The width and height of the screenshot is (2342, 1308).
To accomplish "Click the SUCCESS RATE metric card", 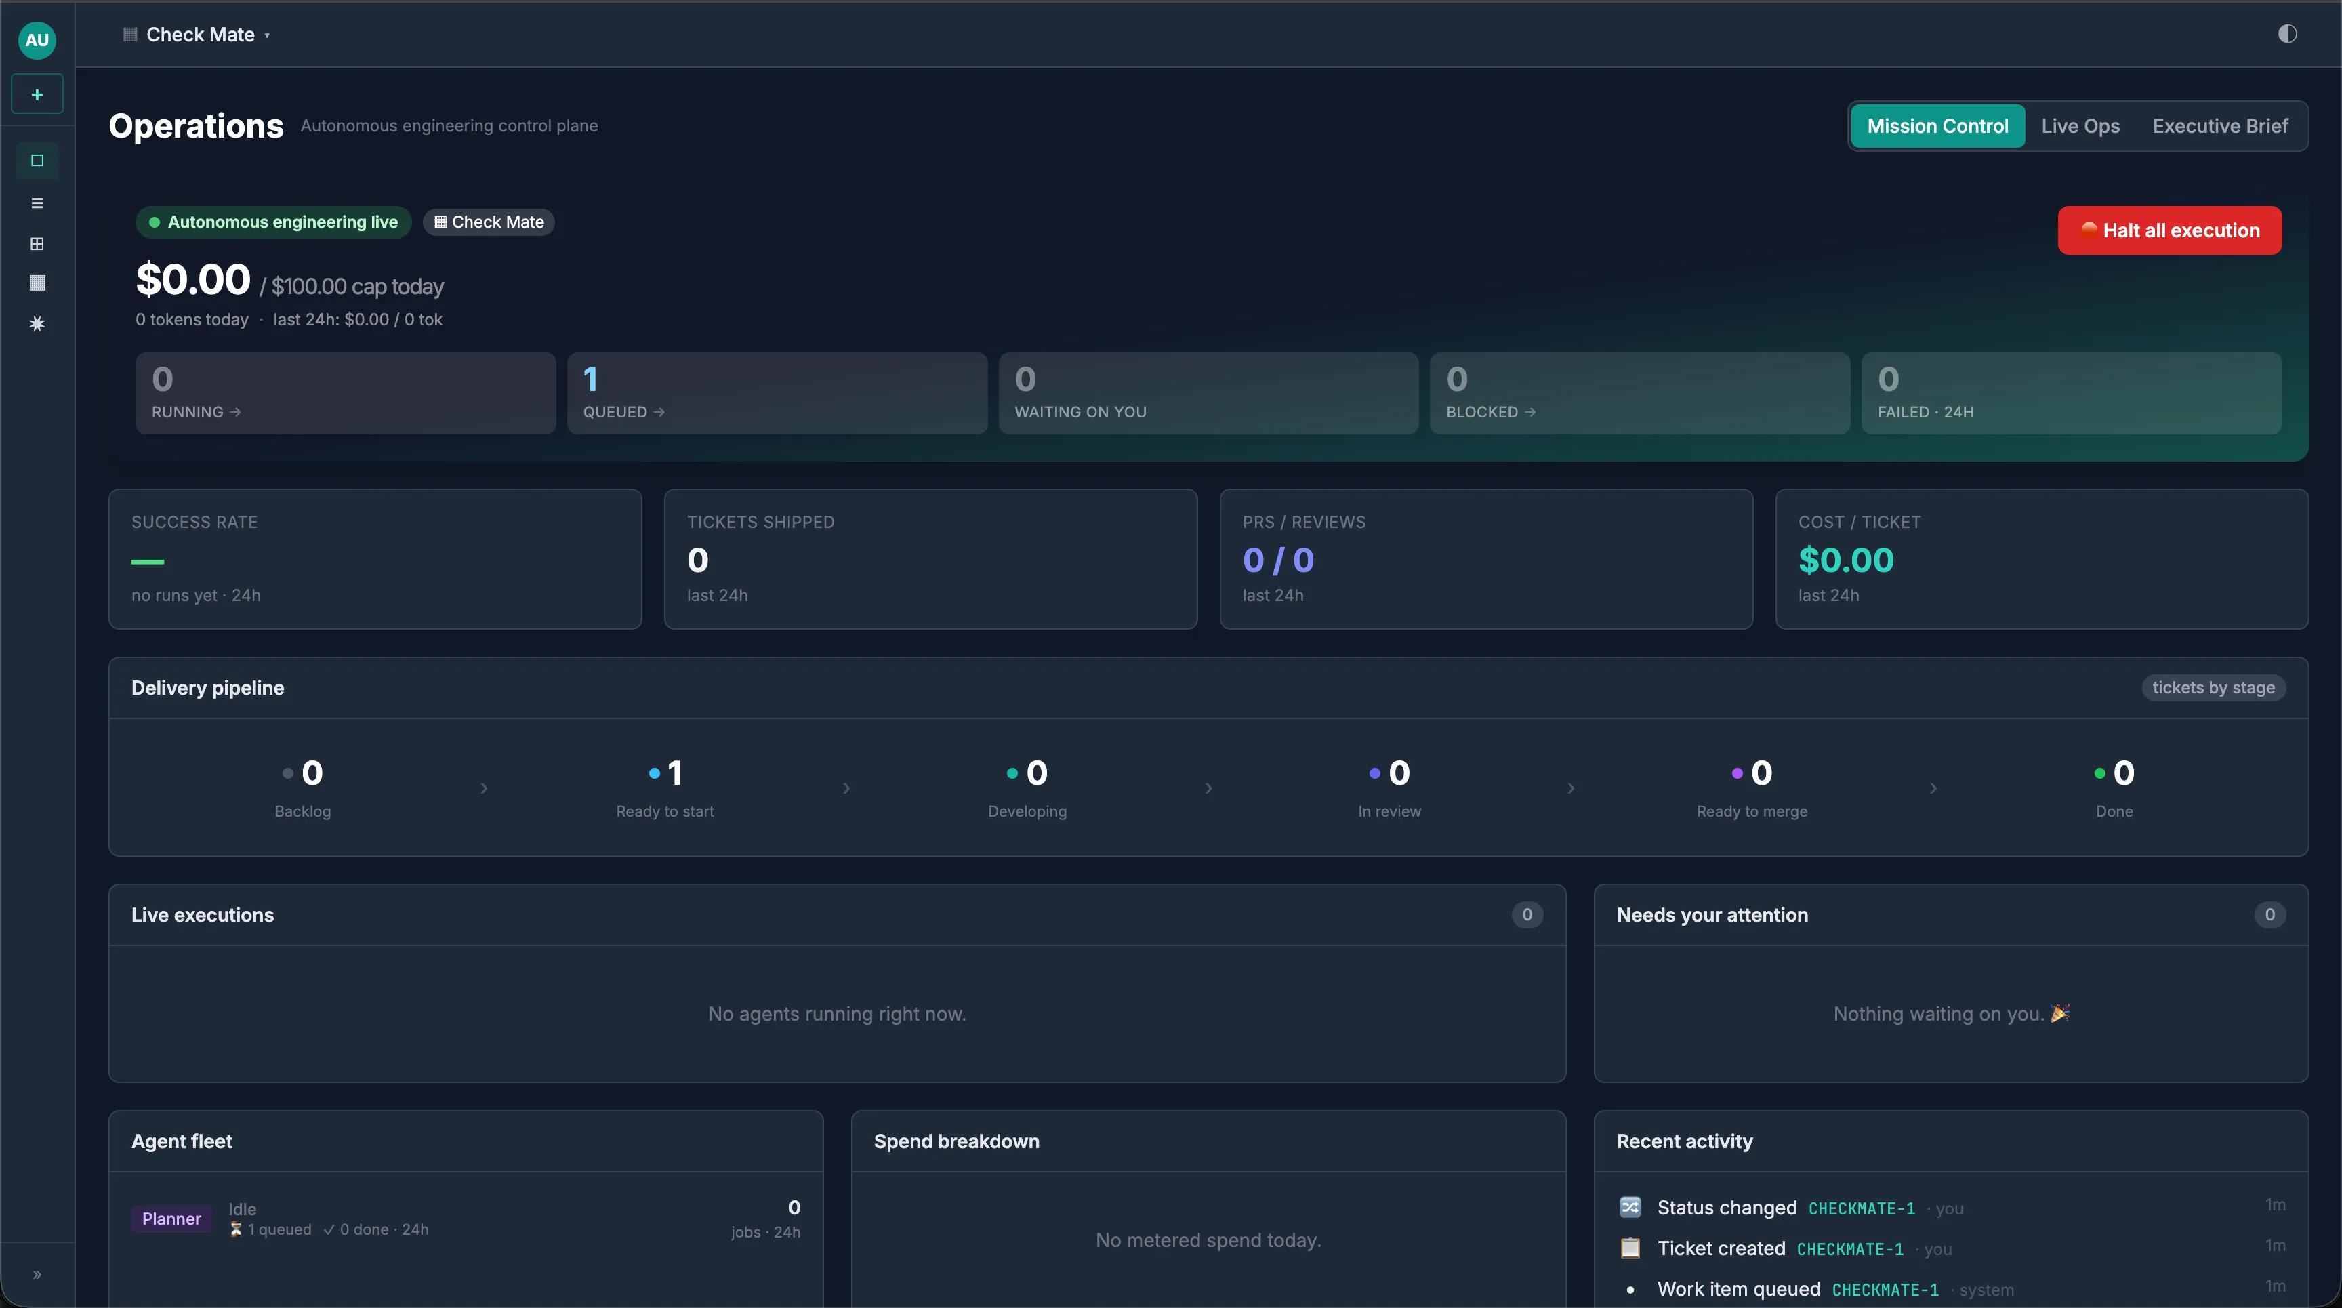I will coord(375,559).
